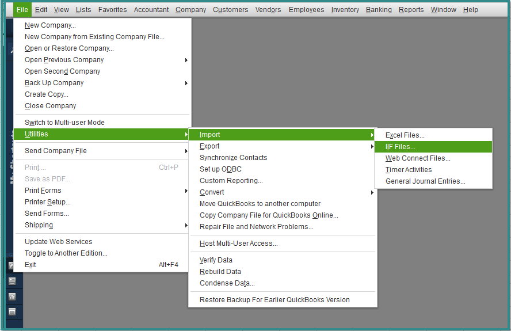Click Exit in the File menu

pyautogui.click(x=30, y=265)
